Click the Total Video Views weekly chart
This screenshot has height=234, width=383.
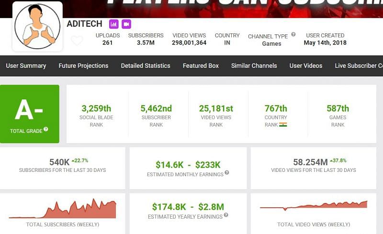click(314, 205)
